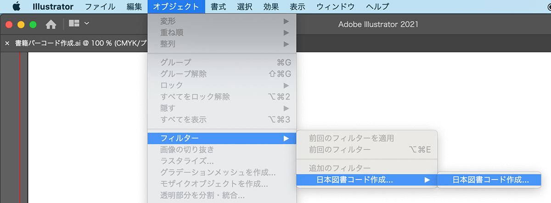Close the 書籍バーコード作成.ai document tab
This screenshot has width=551, height=203.
point(7,44)
